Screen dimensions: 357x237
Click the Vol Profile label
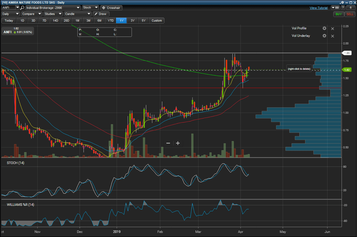click(299, 28)
